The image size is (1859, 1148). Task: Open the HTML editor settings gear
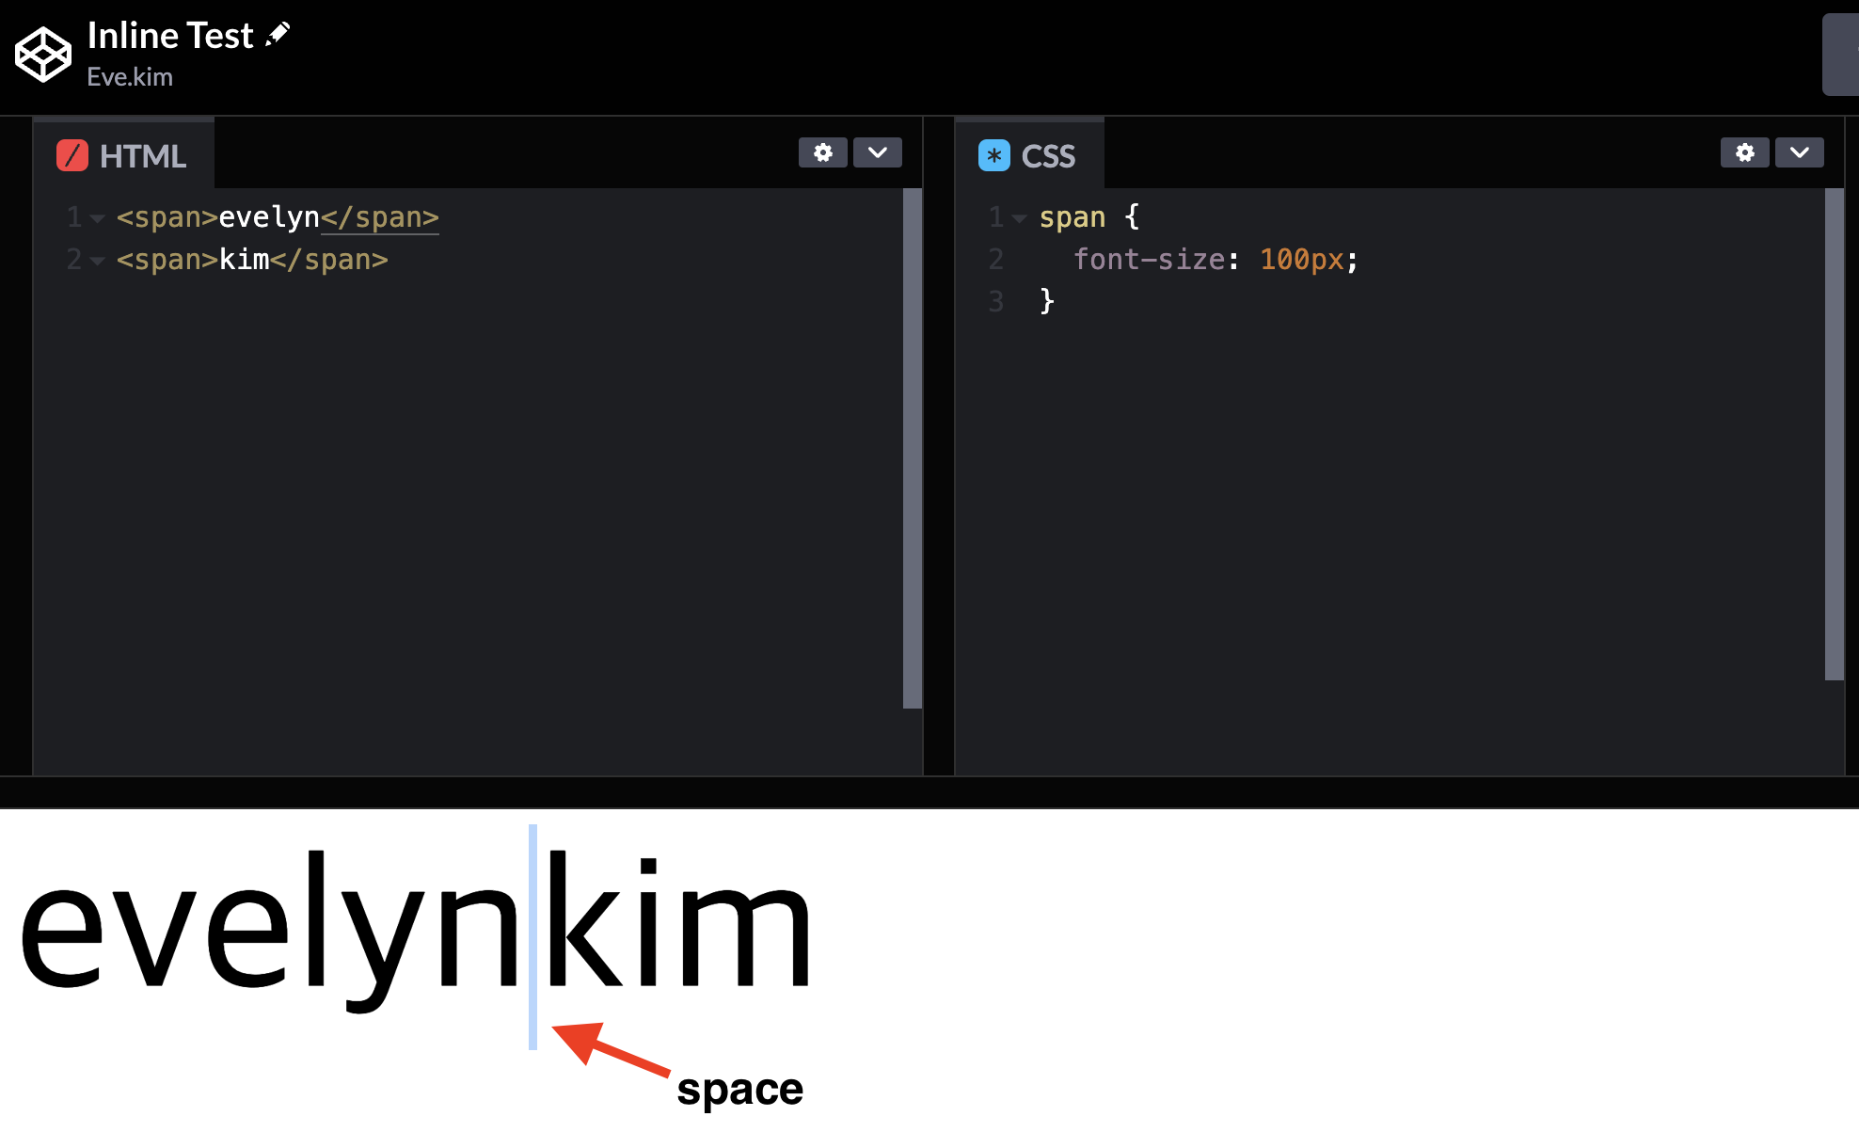click(822, 152)
